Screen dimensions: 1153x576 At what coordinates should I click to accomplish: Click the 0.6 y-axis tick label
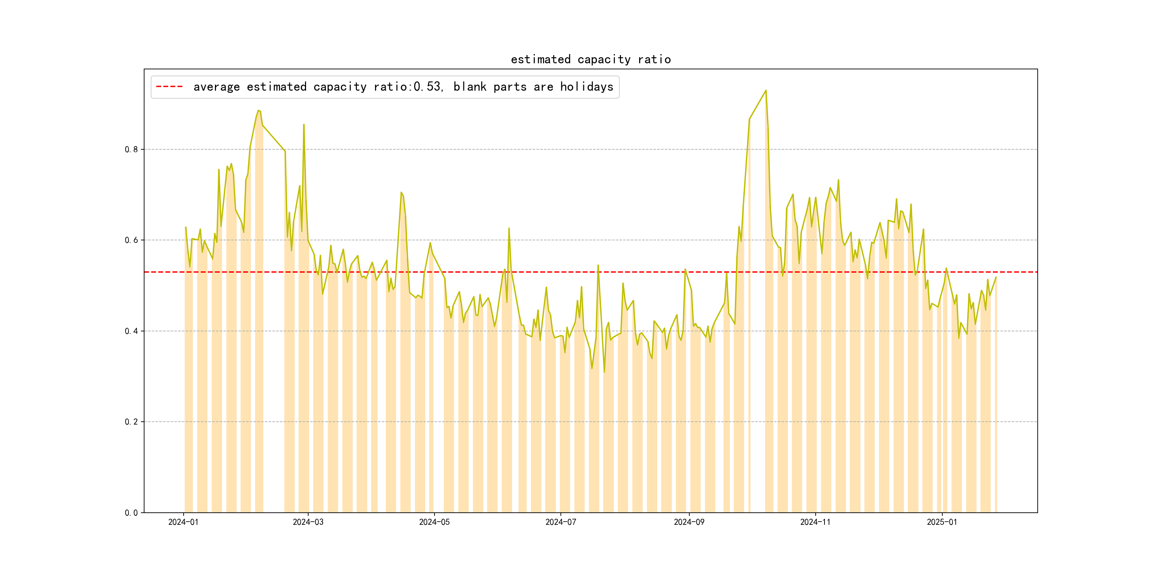tap(131, 240)
